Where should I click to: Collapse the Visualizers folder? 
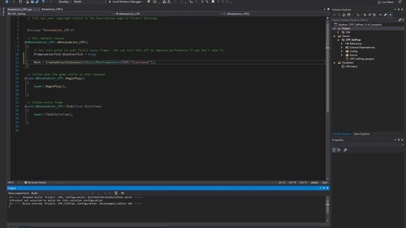334,63
